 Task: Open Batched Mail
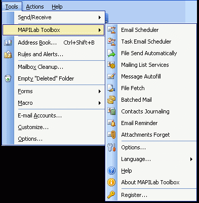click(151, 100)
